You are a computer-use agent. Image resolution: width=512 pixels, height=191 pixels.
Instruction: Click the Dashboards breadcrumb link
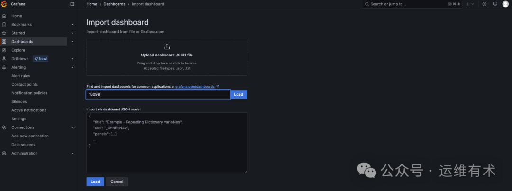[114, 4]
